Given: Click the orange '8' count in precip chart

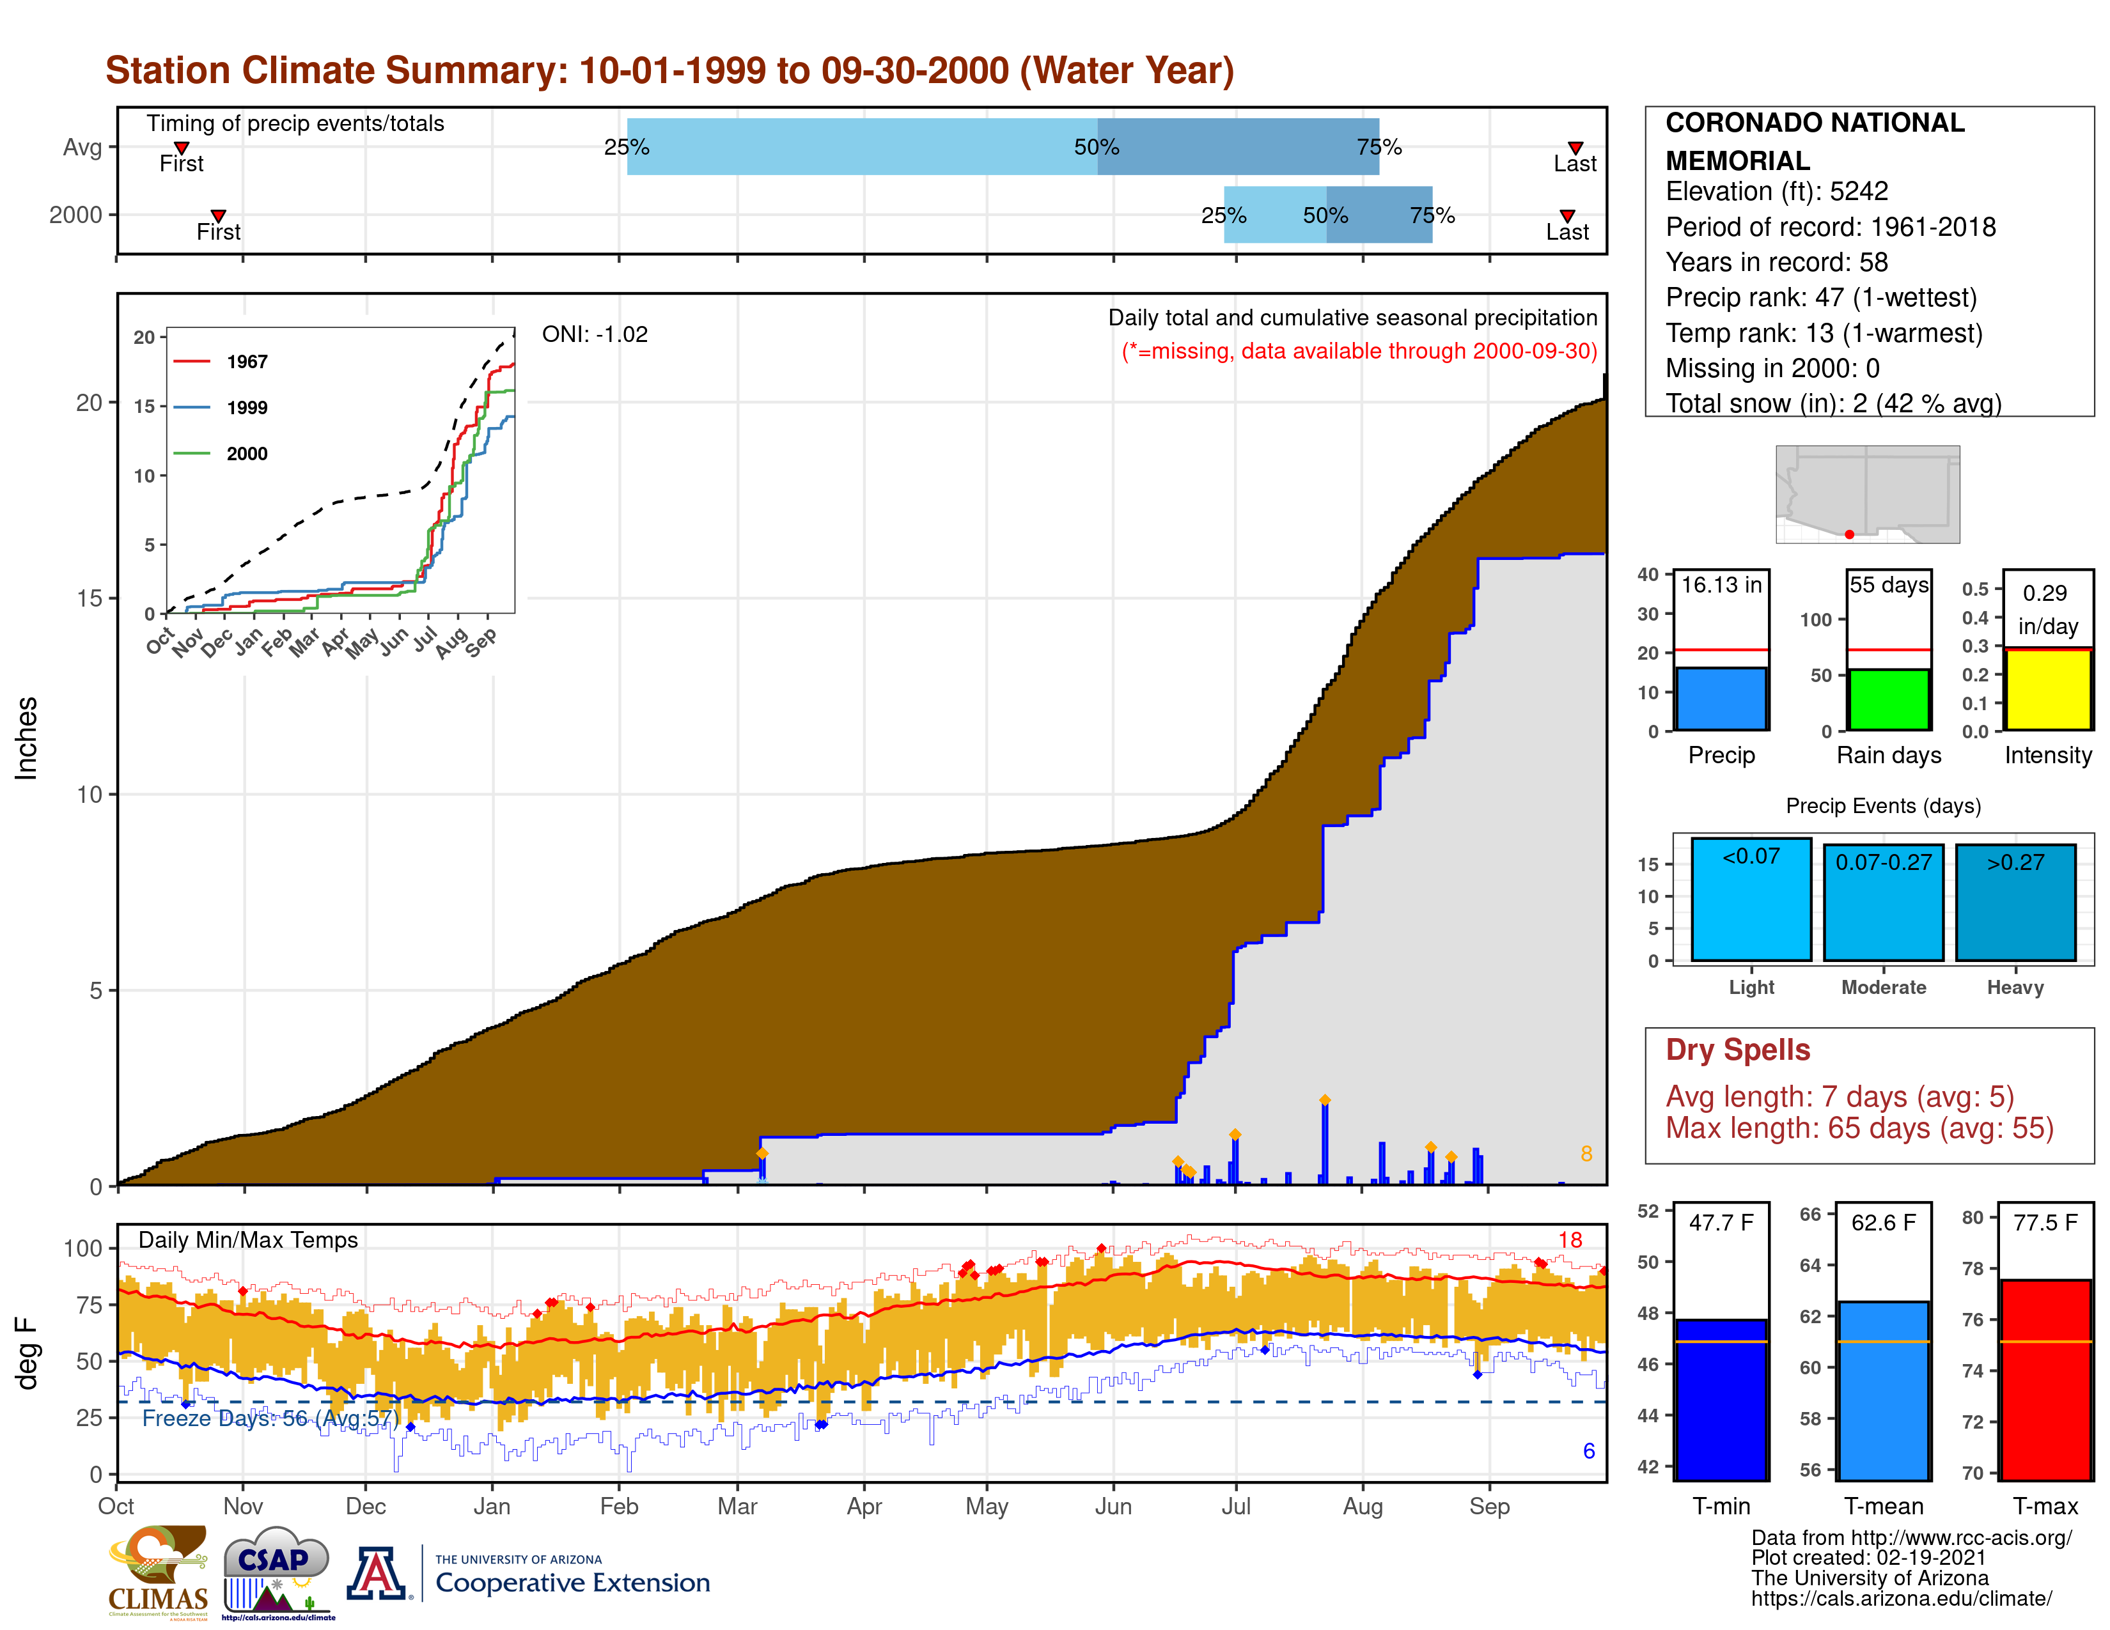Looking at the screenshot, I should 1586,1153.
